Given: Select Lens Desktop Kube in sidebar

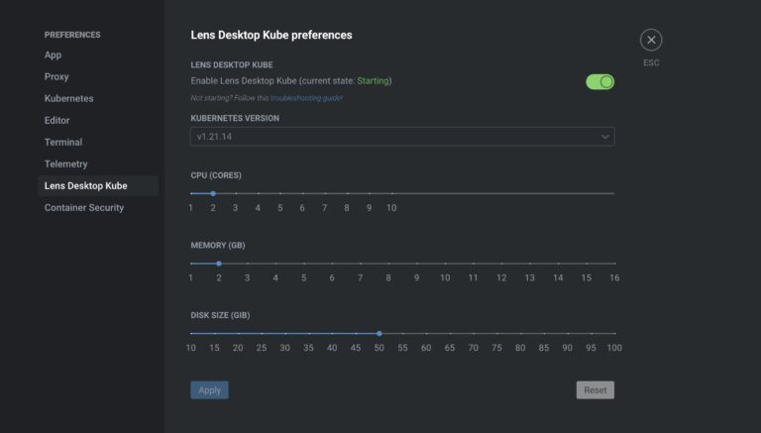Looking at the screenshot, I should click(98, 186).
